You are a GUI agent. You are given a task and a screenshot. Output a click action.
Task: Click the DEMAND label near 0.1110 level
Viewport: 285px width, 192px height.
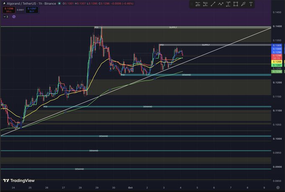tap(148, 106)
